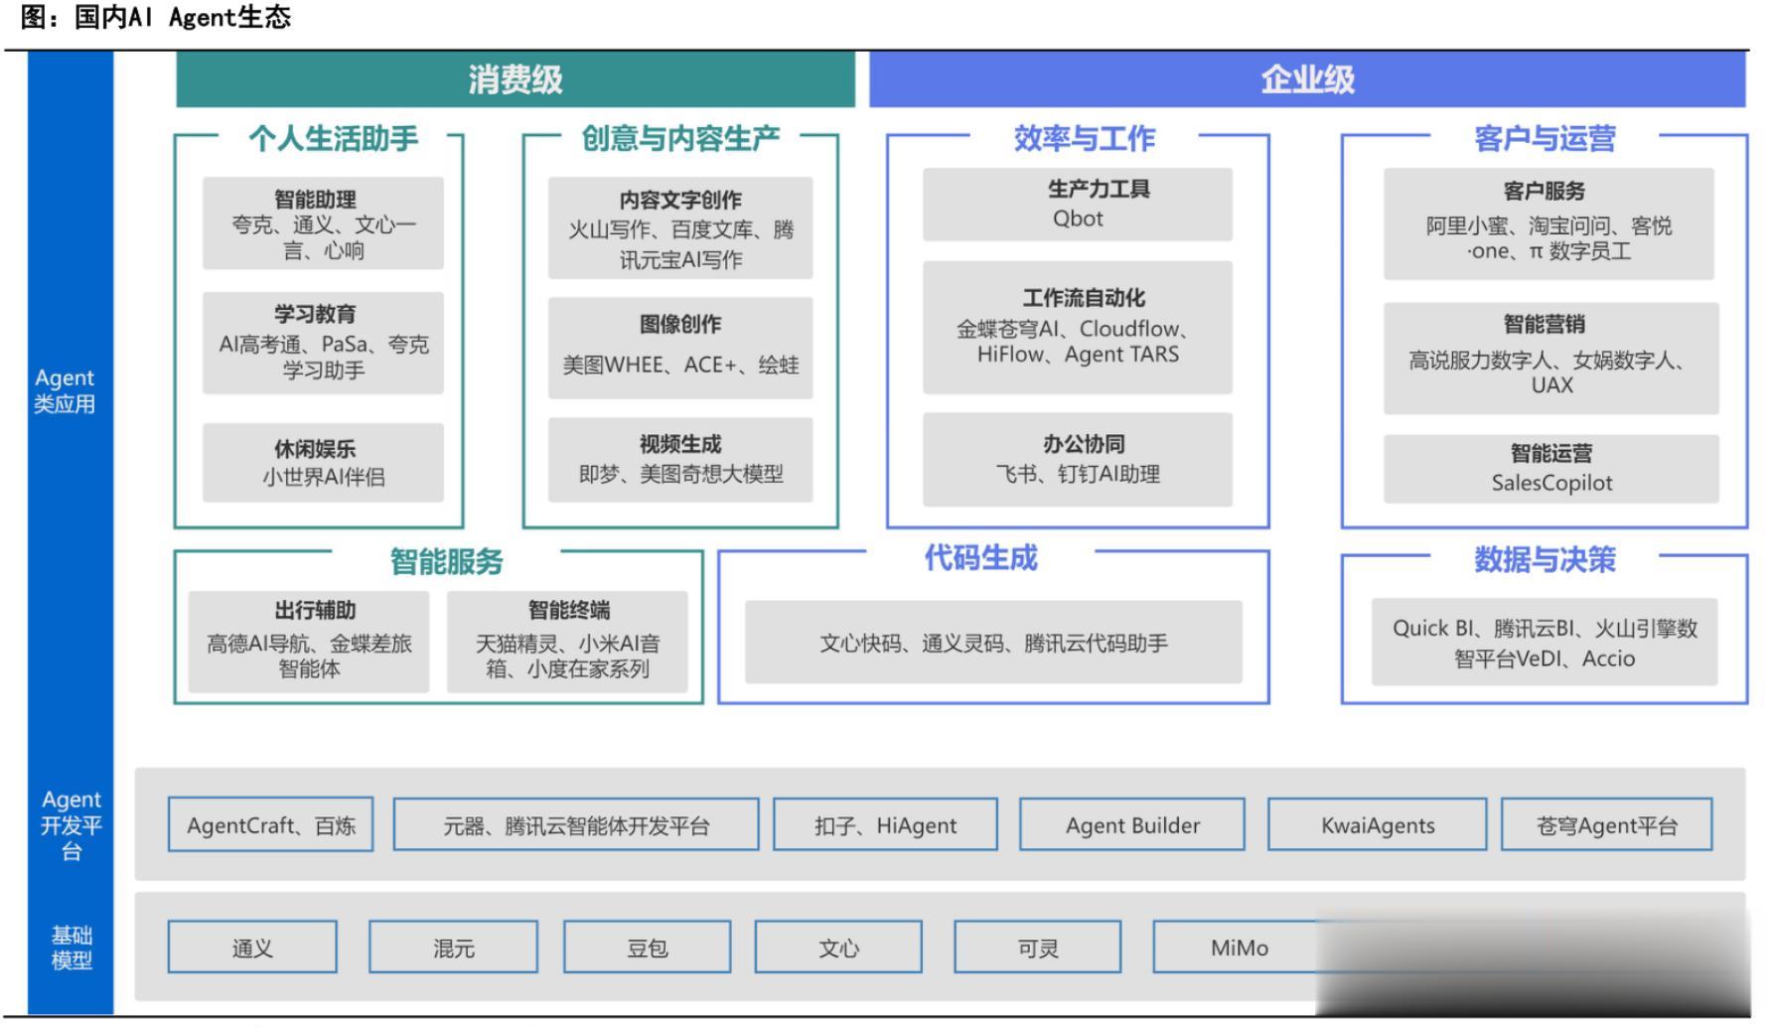Select the 视频生成 card
Image resolution: width=1768 pixels, height=1028 pixels.
pos(680,459)
